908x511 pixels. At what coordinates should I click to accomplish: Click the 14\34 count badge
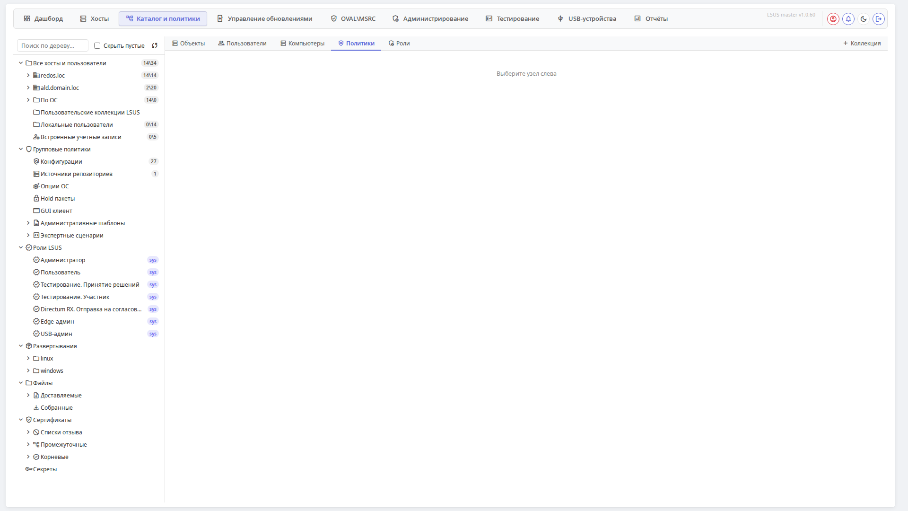[x=150, y=63]
